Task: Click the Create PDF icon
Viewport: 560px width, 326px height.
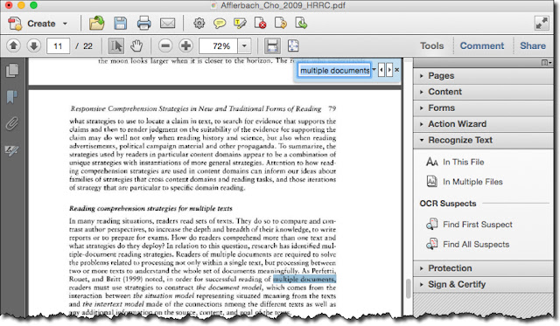Action: click(x=15, y=24)
